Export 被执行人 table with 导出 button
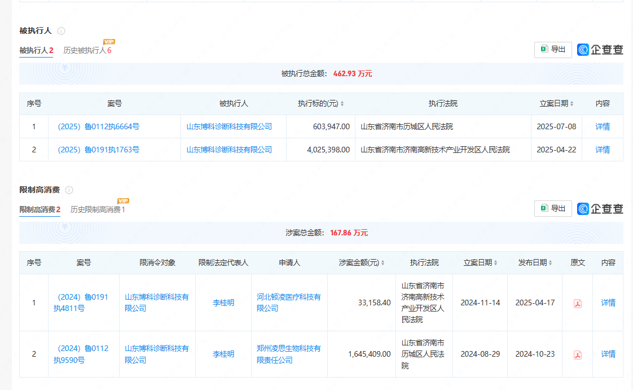Image resolution: width=633 pixels, height=390 pixels. (553, 50)
